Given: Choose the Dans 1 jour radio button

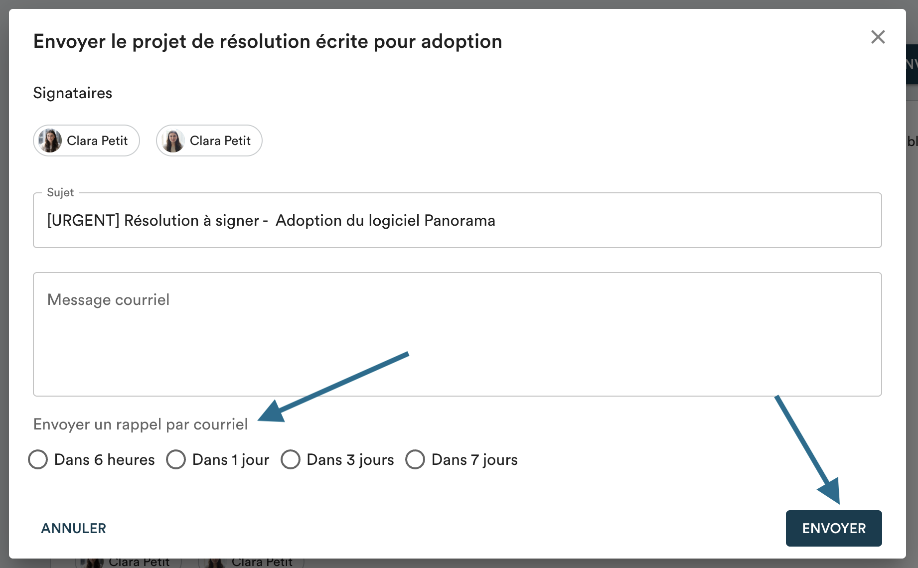Looking at the screenshot, I should pos(176,459).
